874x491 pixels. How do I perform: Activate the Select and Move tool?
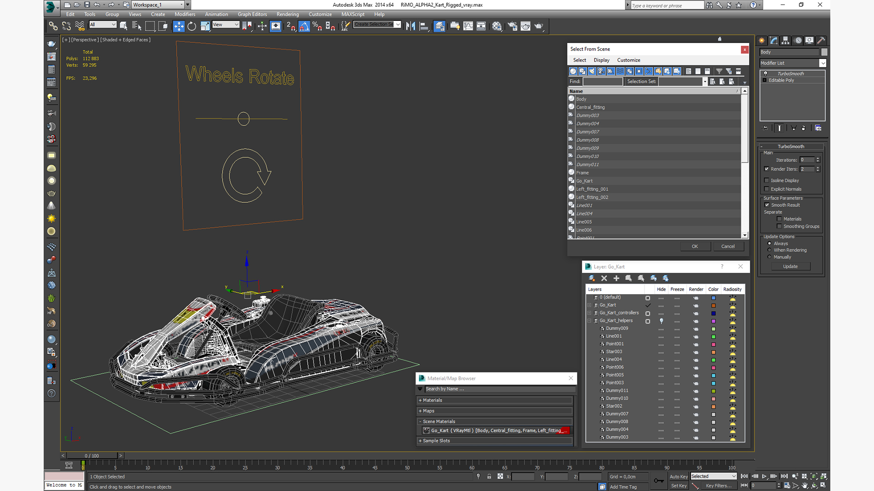(179, 26)
